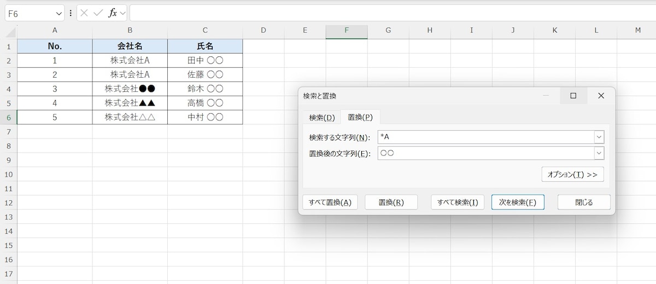Open the Insert Function fx button
Screen dimensions: 656x284
(112, 13)
